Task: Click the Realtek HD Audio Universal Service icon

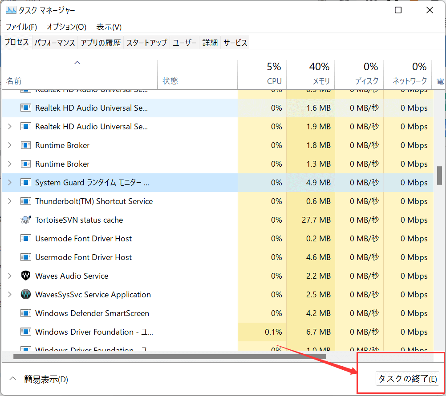Action: click(26, 108)
